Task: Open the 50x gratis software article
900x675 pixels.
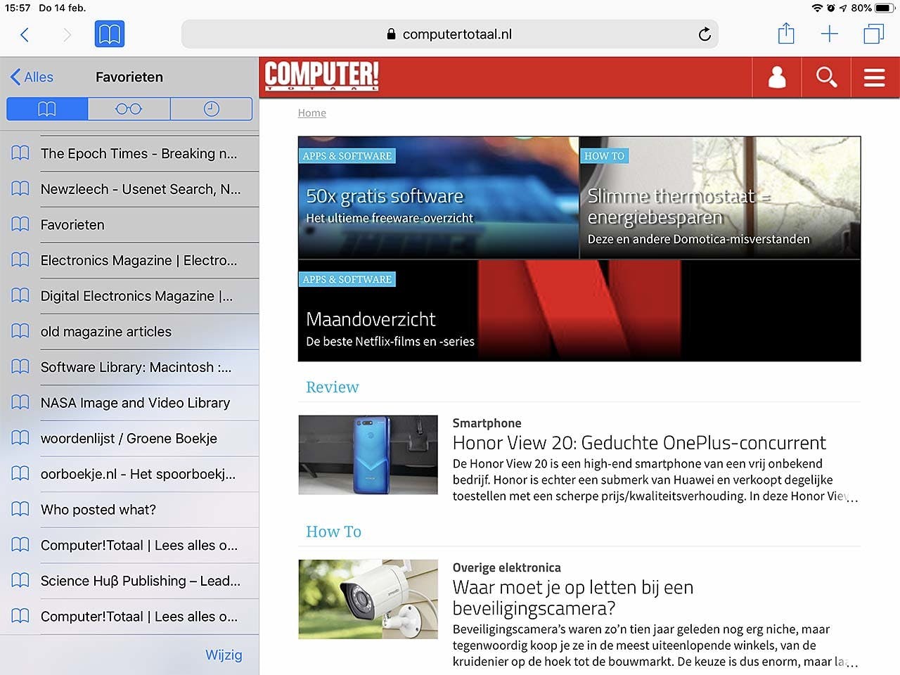Action: pos(437,197)
